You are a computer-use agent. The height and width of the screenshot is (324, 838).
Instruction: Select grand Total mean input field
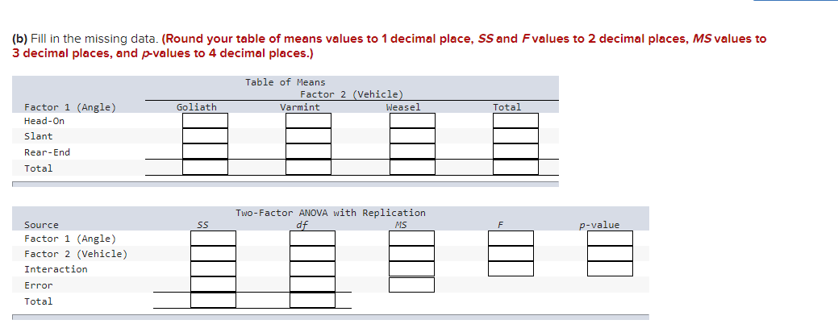515,167
